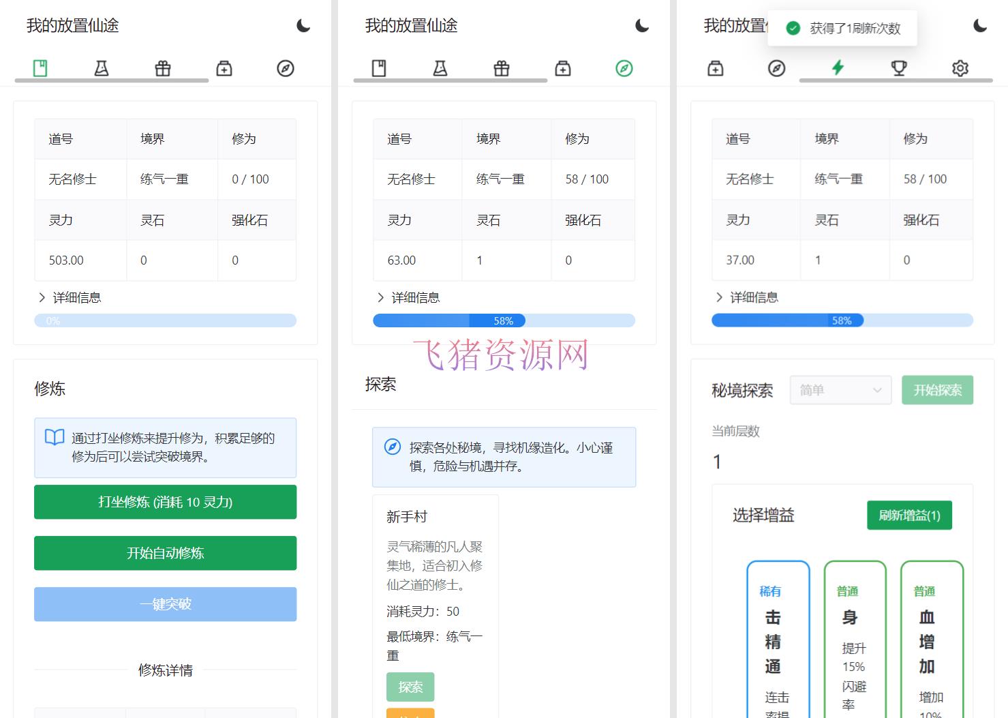Select the green lightning secret realm icon
The height and width of the screenshot is (718, 1008).
(x=838, y=68)
